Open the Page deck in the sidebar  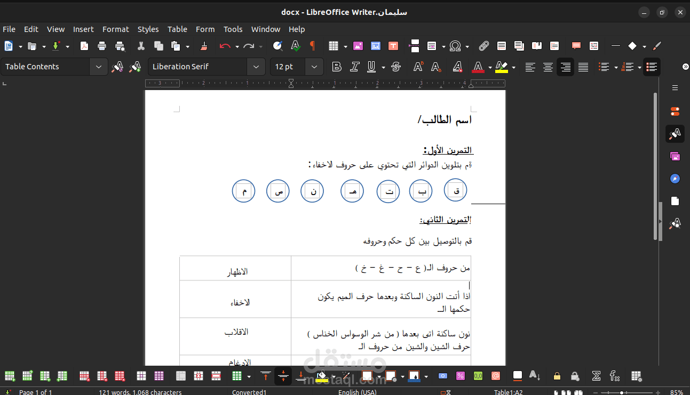pos(675,201)
